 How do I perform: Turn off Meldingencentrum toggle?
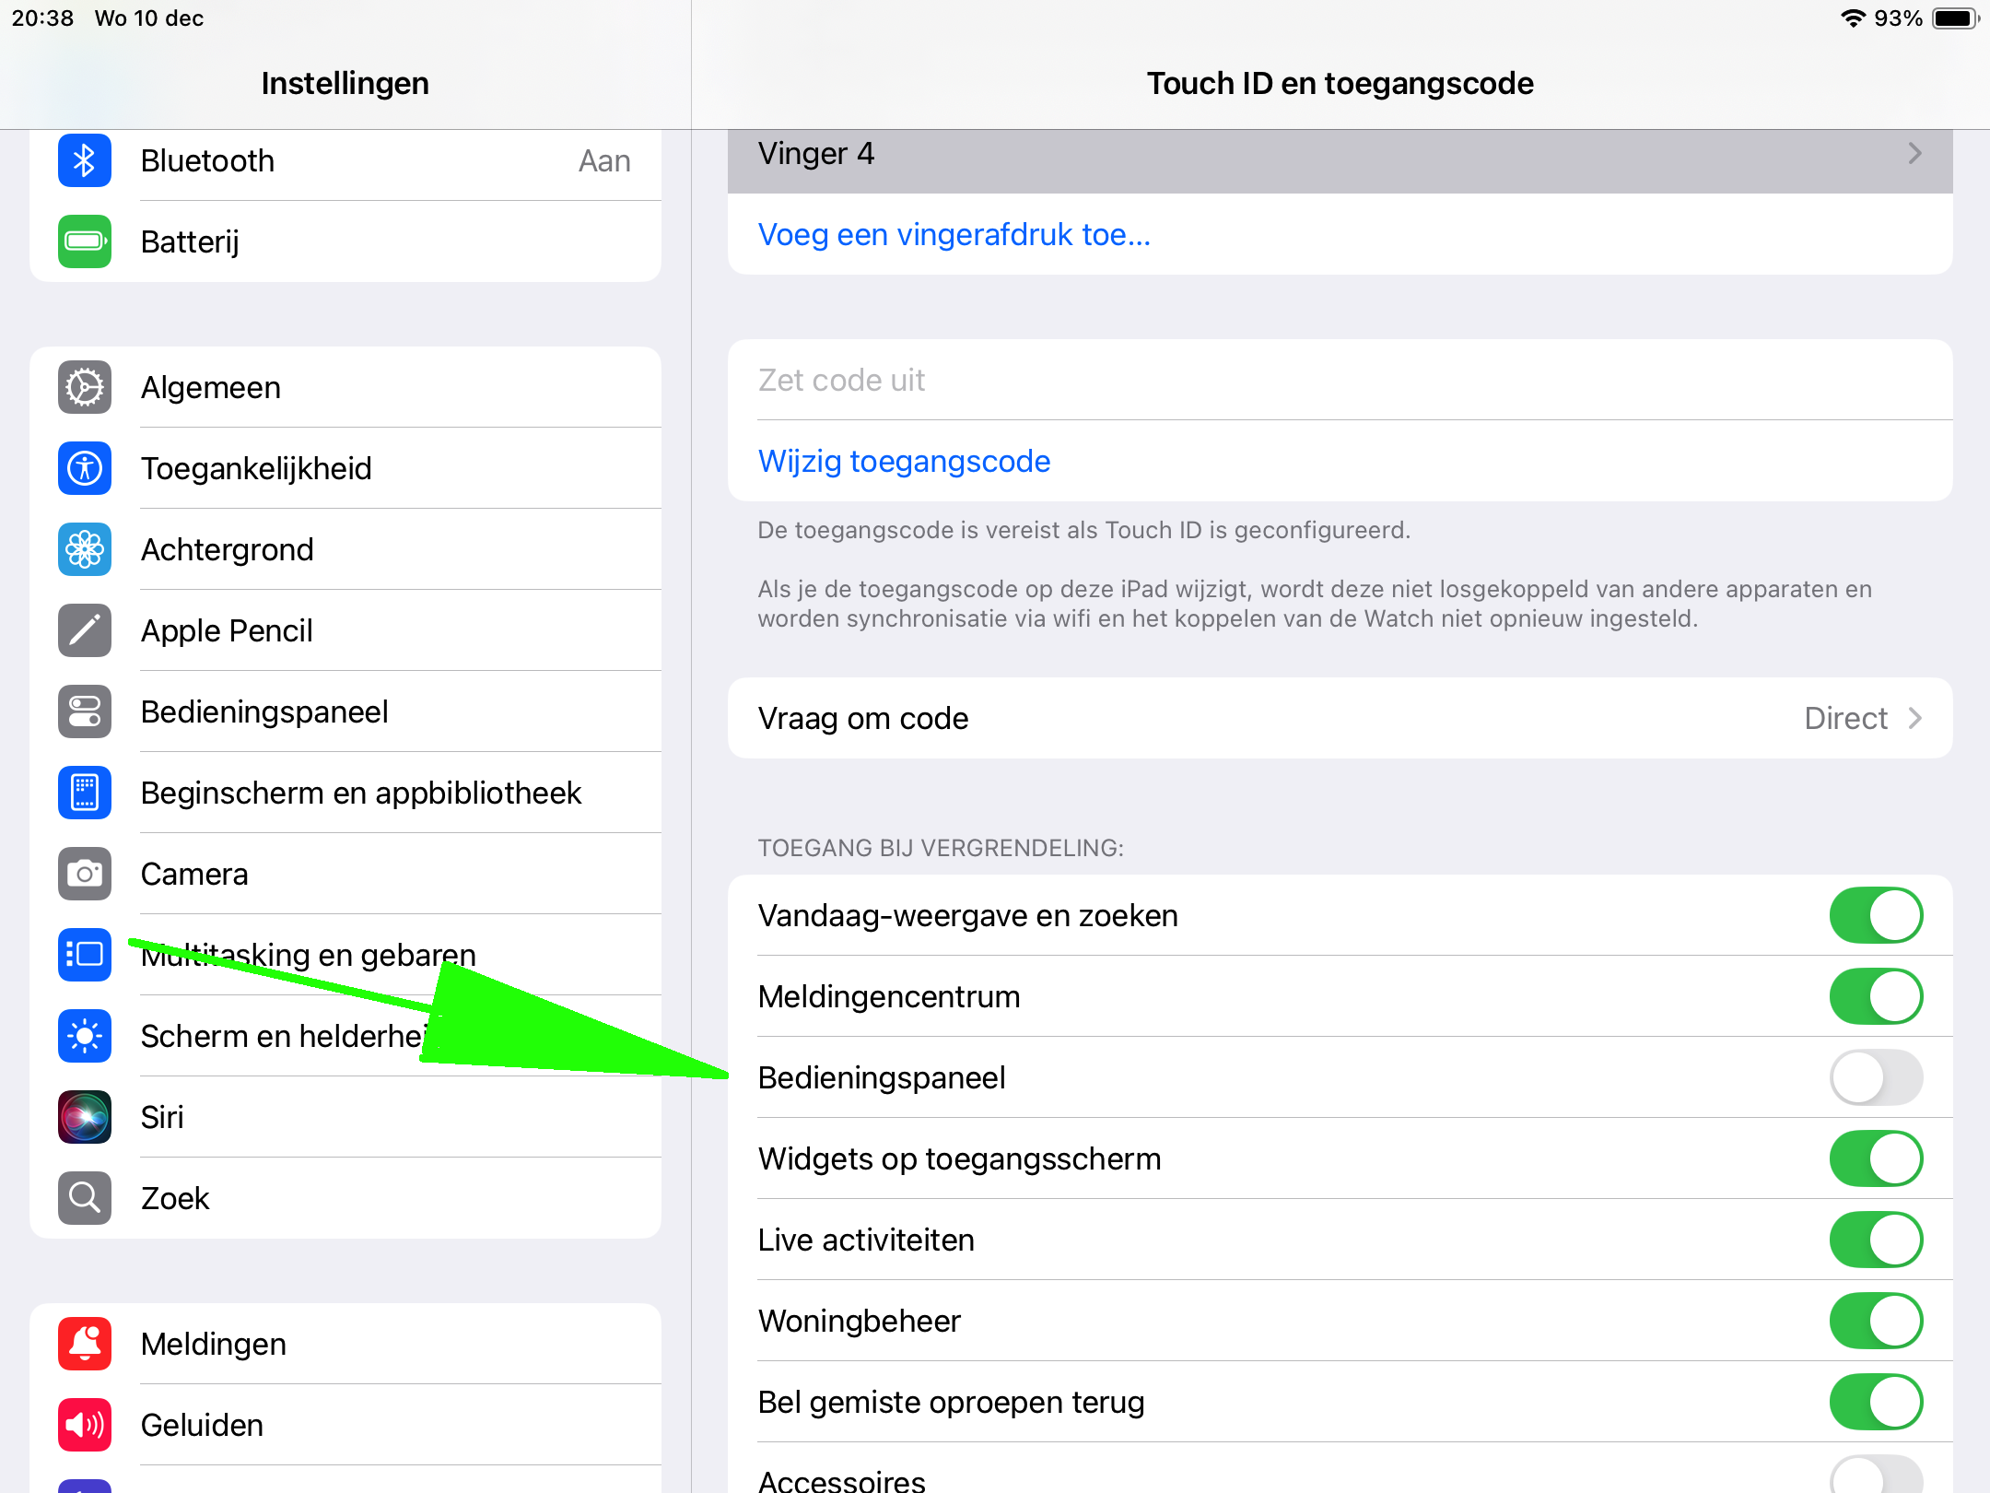coord(1875,996)
